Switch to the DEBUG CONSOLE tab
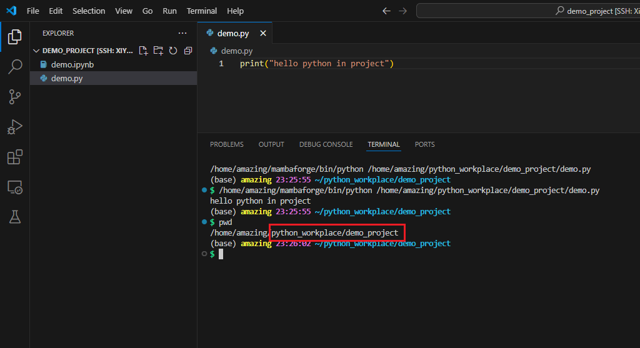 pos(326,144)
